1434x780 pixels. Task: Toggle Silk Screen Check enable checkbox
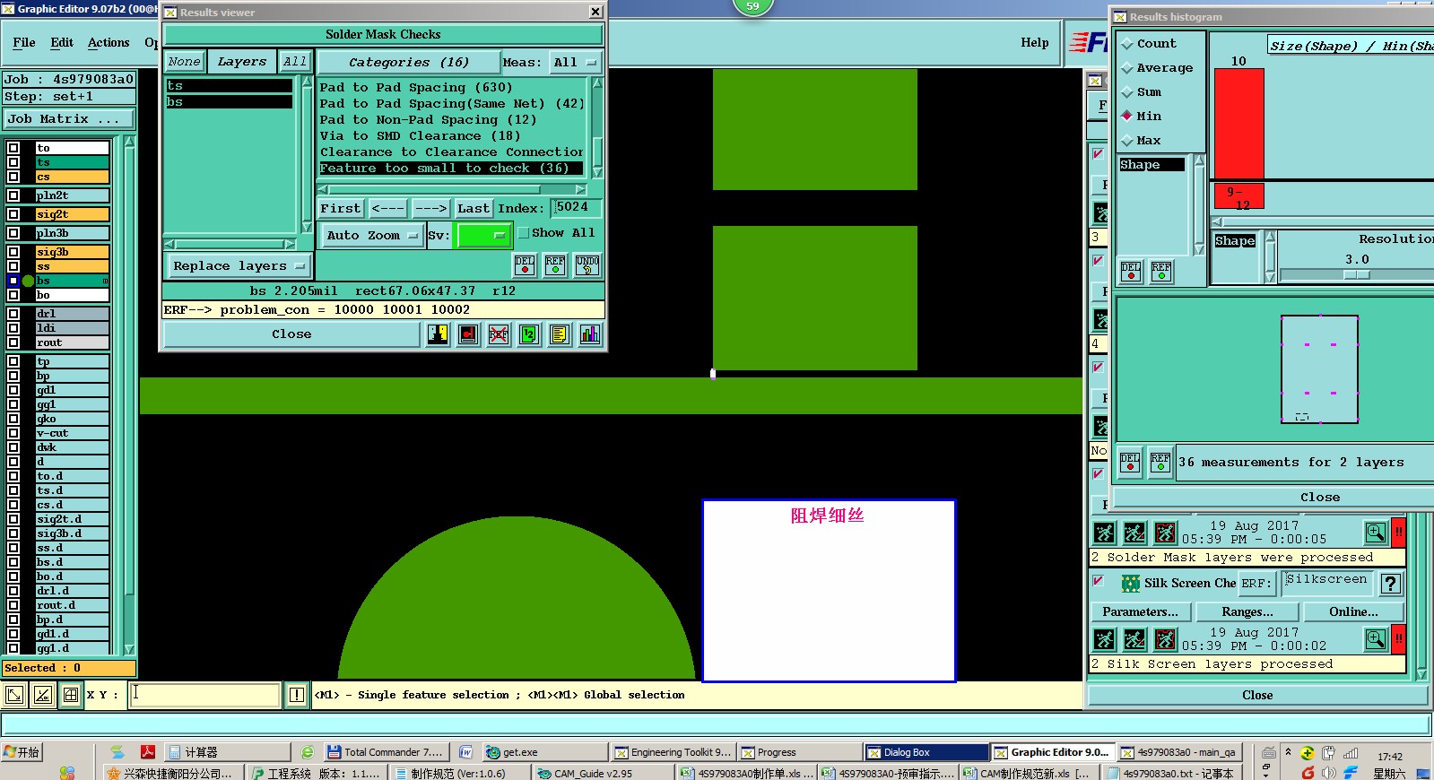pyautogui.click(x=1098, y=582)
